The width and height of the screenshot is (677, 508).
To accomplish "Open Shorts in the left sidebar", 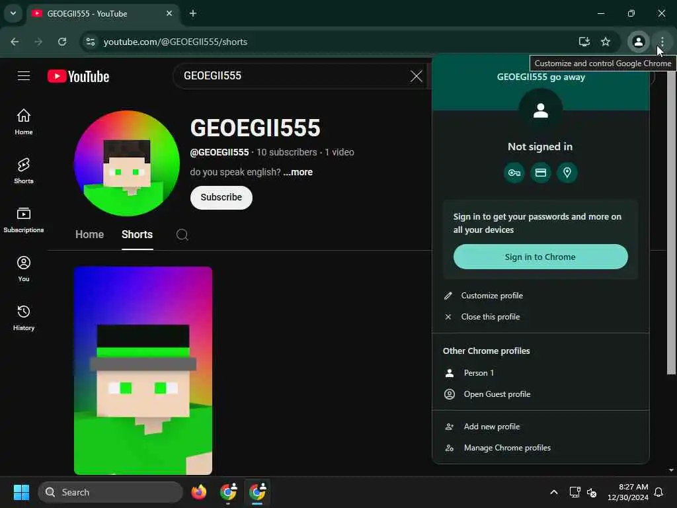I will (24, 171).
